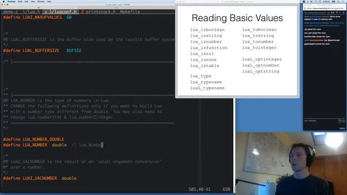Open the Help menu
Viewport: 347px width, 195px height.
pos(49,1)
